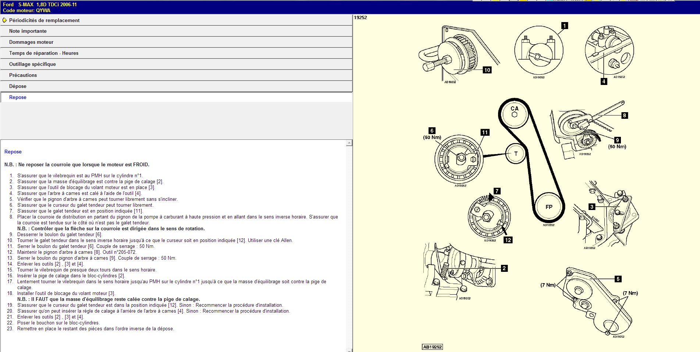
Task: Open the Périodicités de remplacement section
Action: point(44,20)
